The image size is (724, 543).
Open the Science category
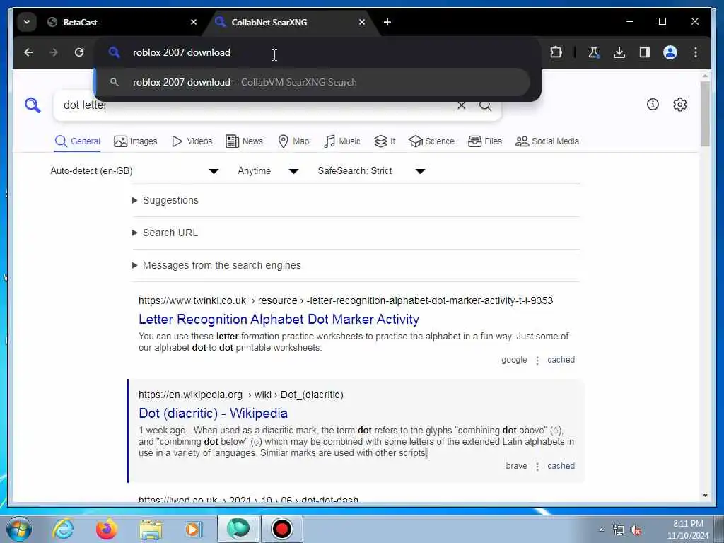432,141
